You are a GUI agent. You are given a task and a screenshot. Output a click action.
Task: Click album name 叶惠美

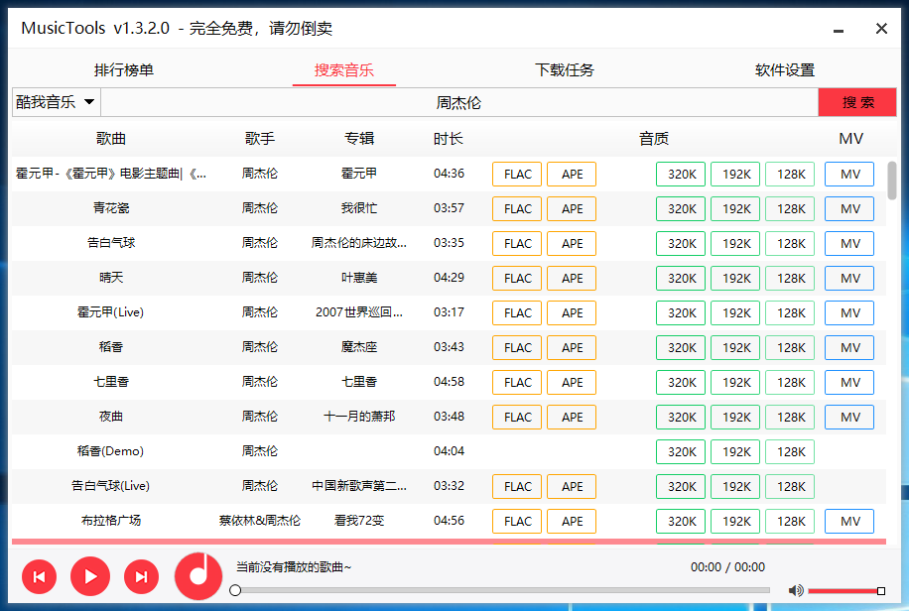(x=359, y=278)
